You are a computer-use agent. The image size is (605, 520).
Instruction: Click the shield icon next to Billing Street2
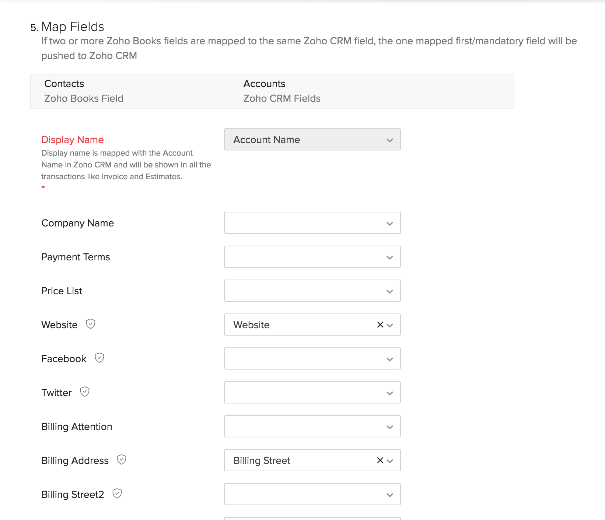click(x=117, y=493)
